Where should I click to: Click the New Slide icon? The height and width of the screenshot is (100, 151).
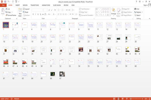click(x=20, y=10)
